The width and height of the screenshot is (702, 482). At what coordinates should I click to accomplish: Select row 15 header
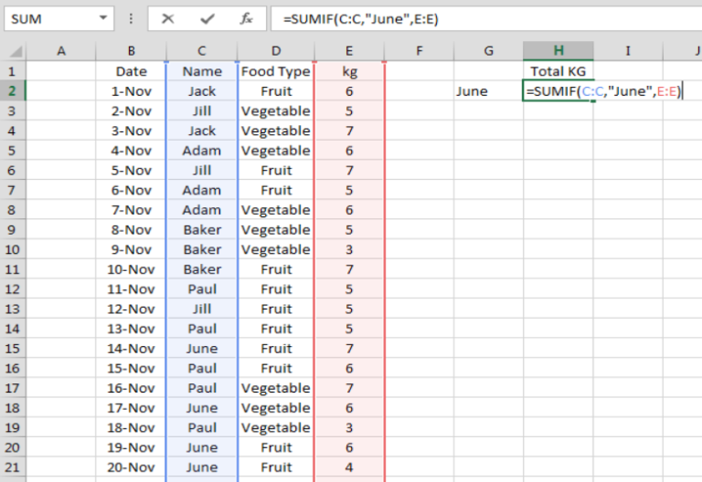pyautogui.click(x=13, y=349)
